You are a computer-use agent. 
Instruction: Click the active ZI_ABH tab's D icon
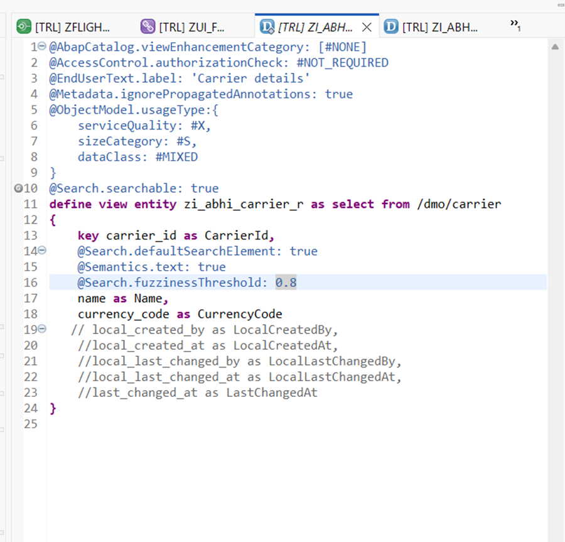267,26
